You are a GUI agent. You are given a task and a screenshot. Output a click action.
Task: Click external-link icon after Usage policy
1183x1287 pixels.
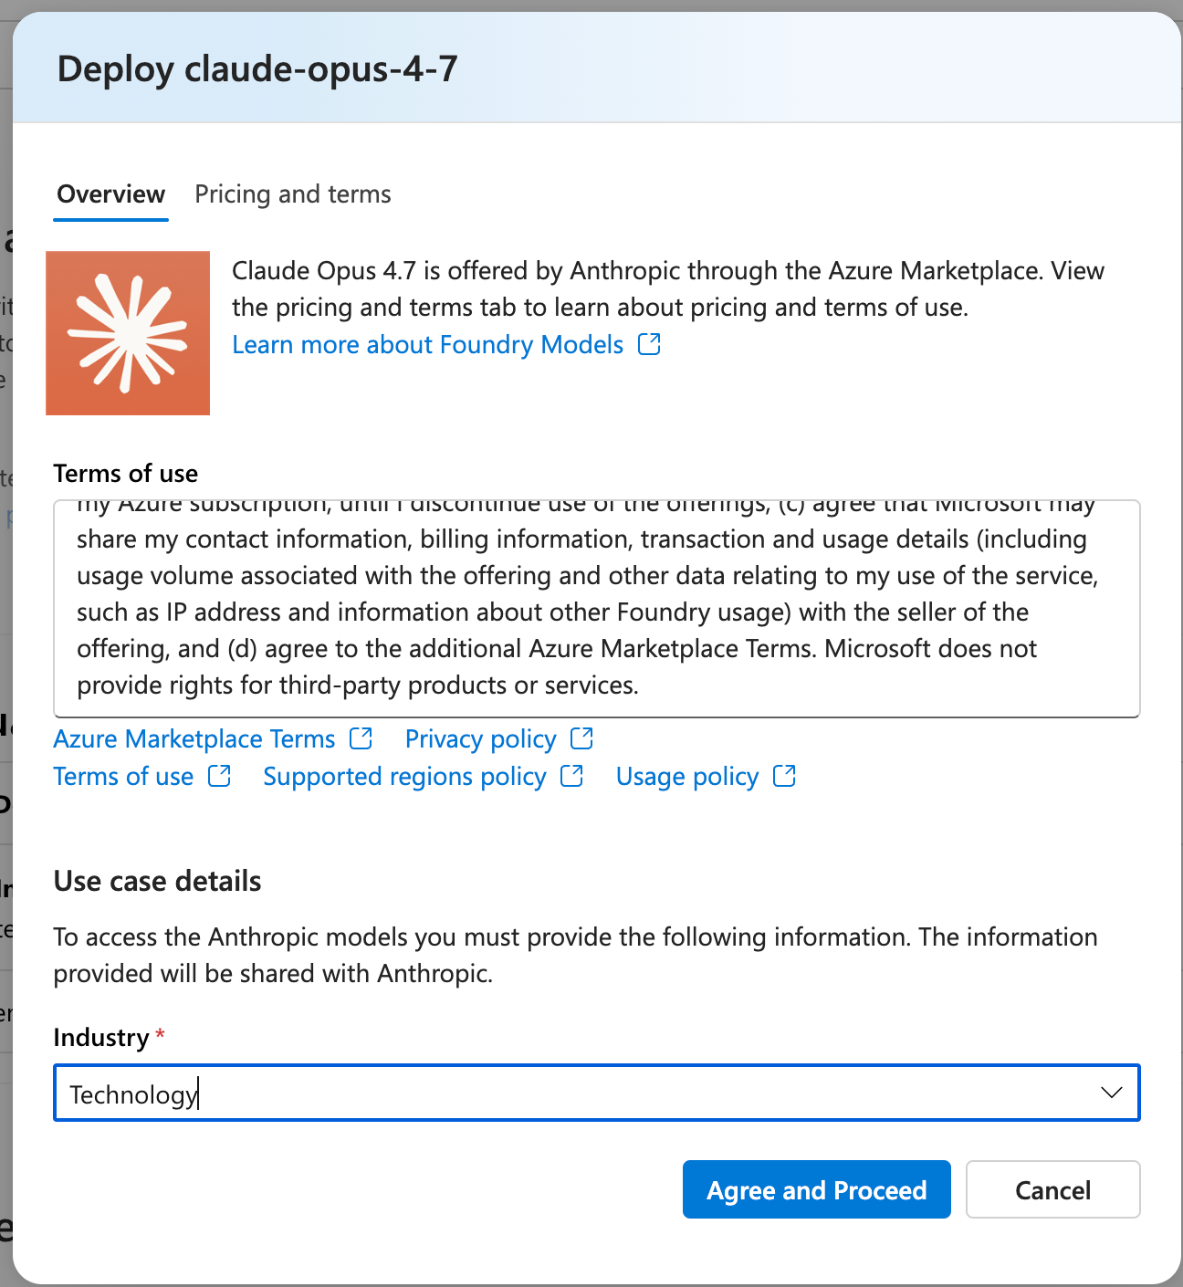(x=784, y=776)
